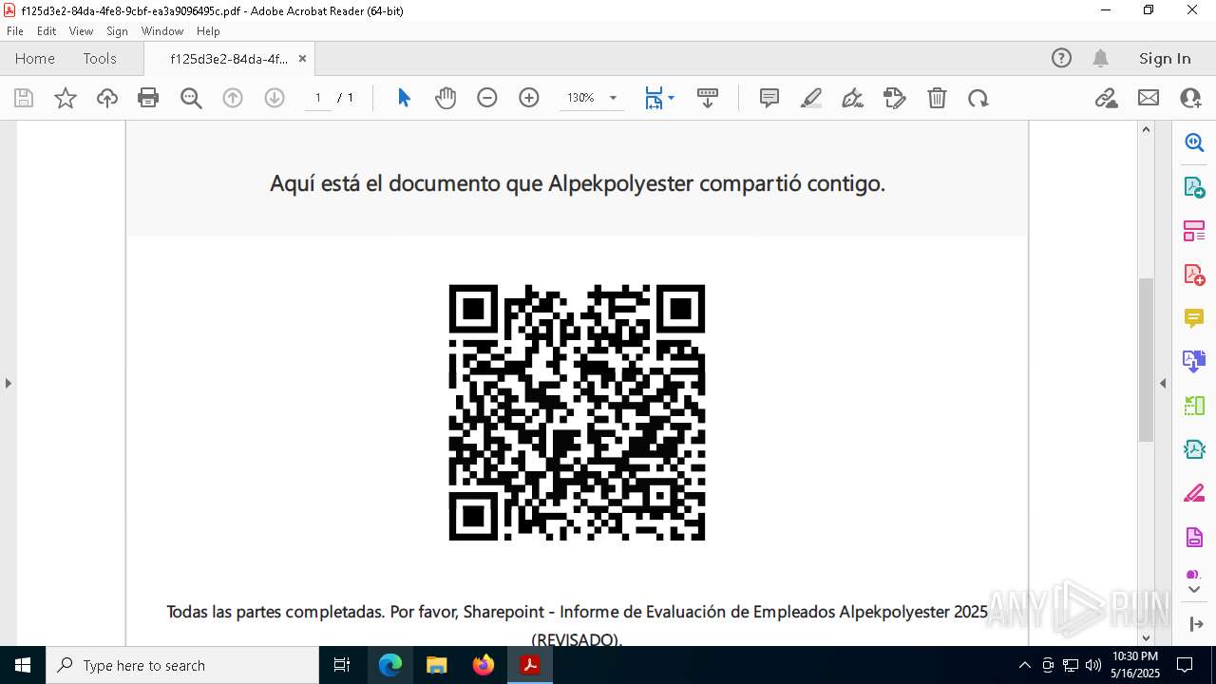The image size is (1216, 684).
Task: Open the Window menu
Action: pyautogui.click(x=162, y=31)
